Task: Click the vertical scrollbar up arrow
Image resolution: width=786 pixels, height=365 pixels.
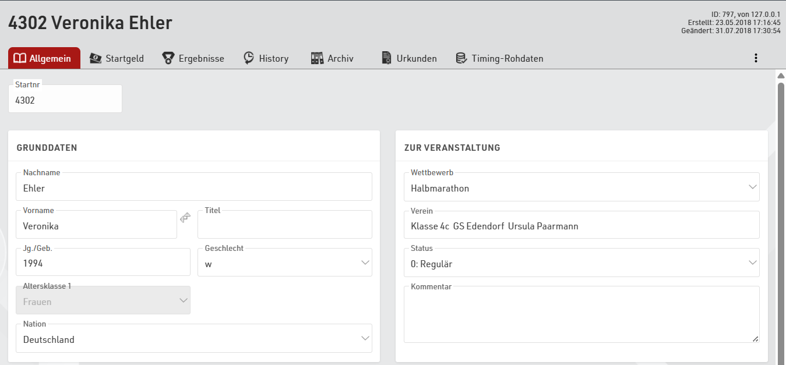Action: (x=781, y=76)
